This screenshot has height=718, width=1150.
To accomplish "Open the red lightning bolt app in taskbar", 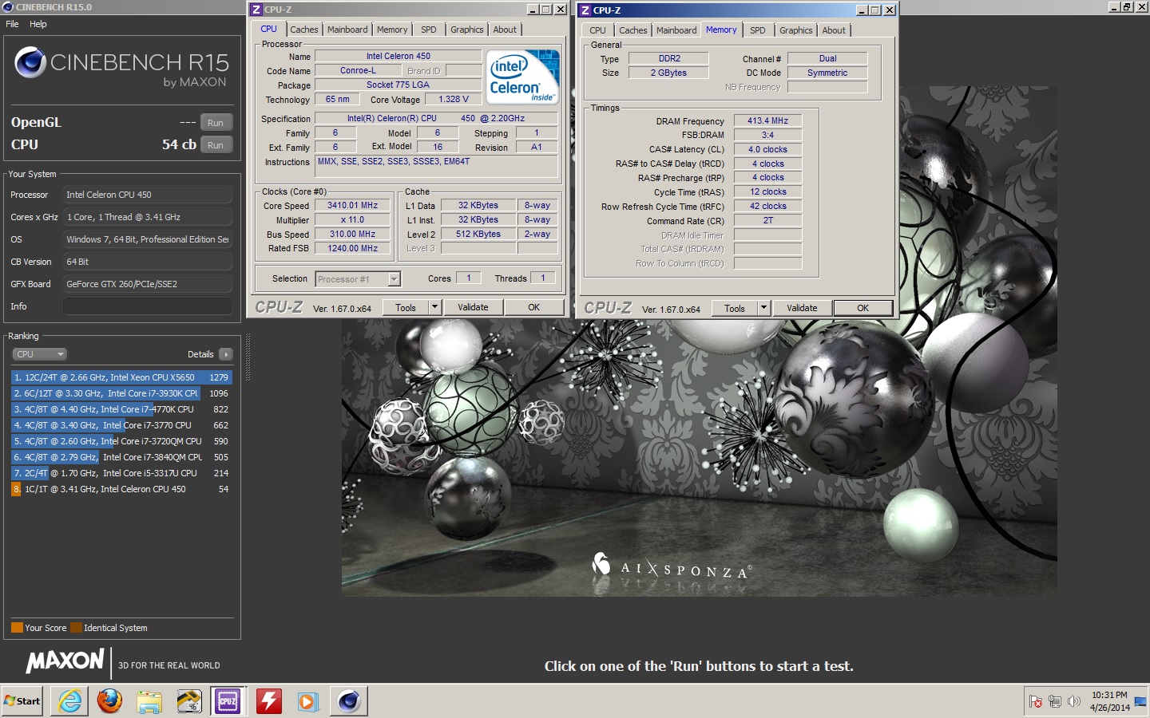I will [268, 701].
